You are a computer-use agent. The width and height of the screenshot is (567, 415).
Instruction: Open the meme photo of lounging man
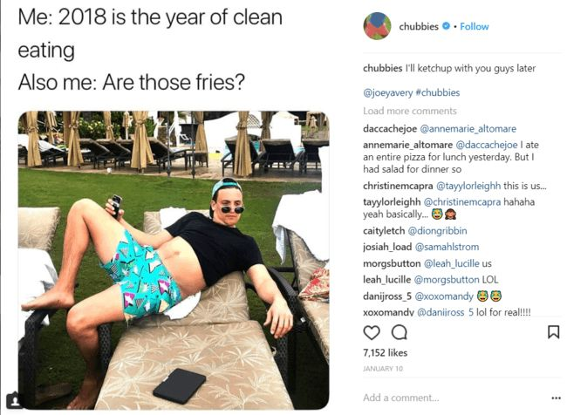coord(174,261)
